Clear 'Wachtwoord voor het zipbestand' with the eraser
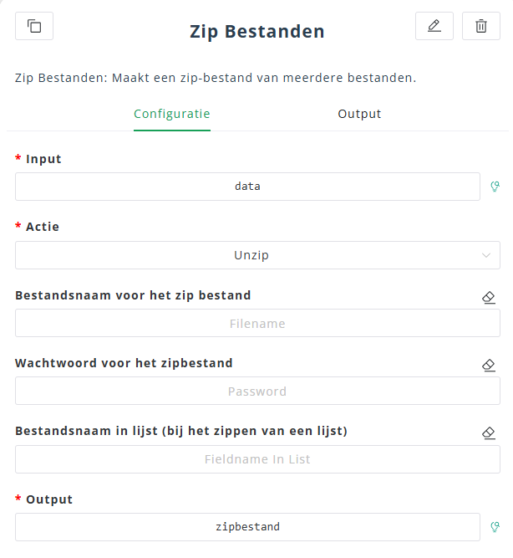This screenshot has width=513, height=558. [x=490, y=365]
